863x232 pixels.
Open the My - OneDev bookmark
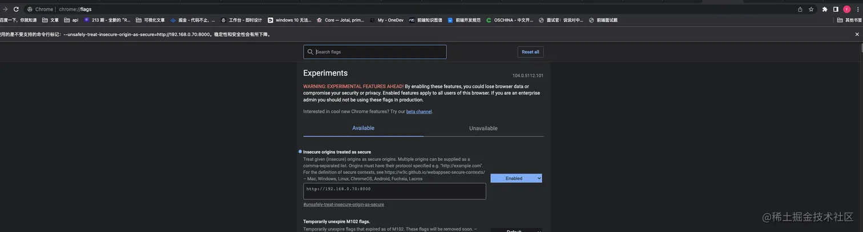(386, 20)
